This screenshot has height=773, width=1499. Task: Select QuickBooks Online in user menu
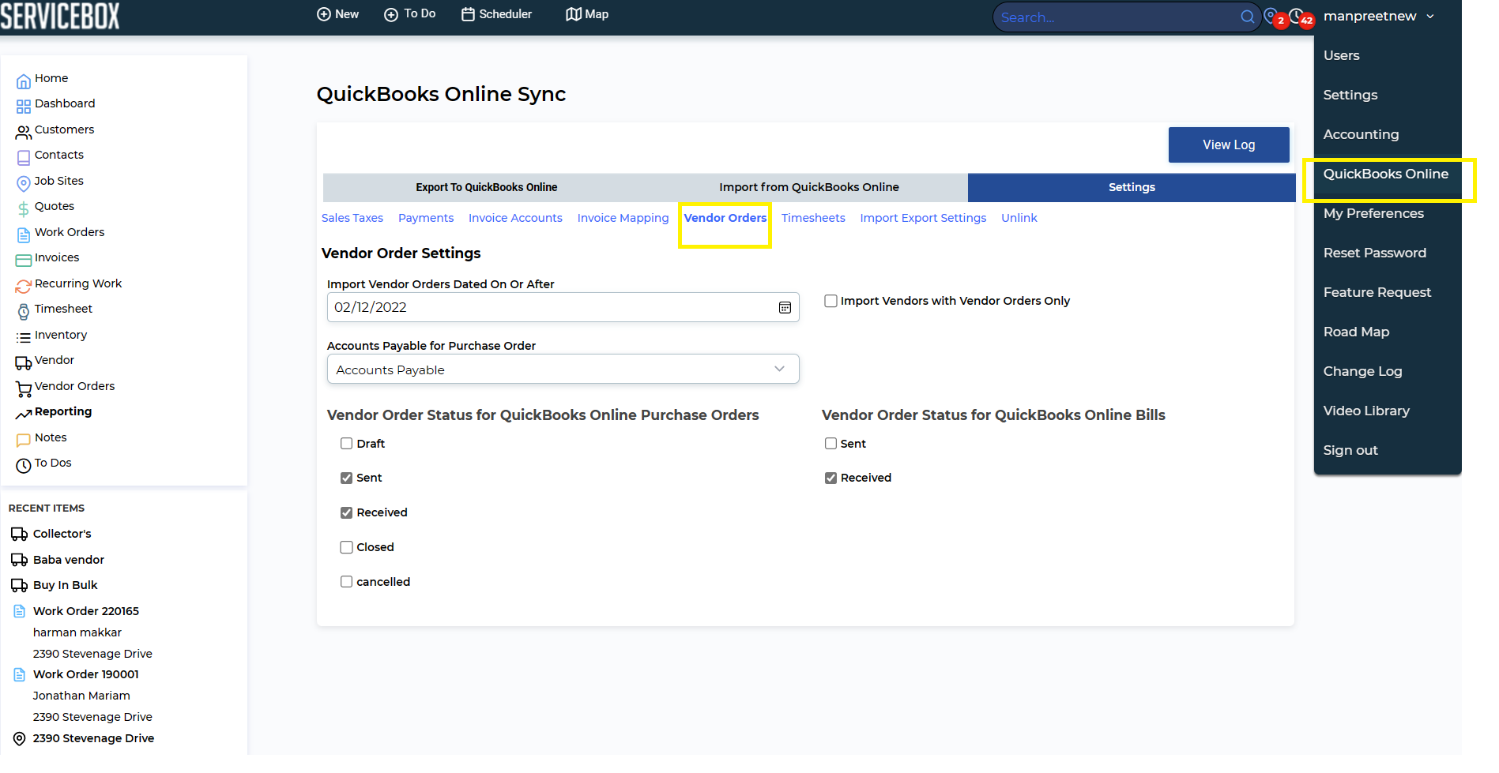1388,174
